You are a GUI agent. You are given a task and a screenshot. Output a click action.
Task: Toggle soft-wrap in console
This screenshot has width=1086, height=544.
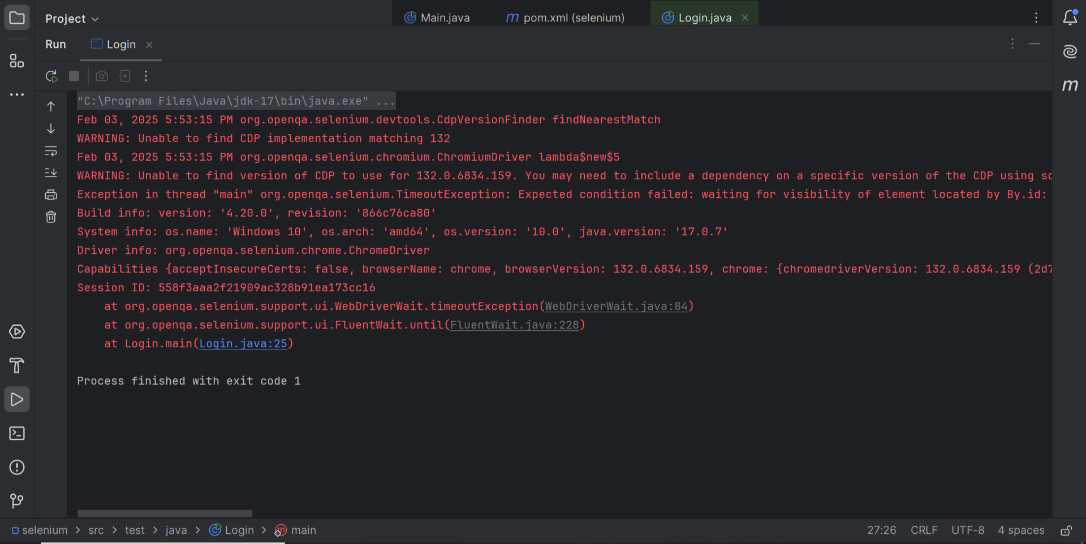[x=51, y=151]
